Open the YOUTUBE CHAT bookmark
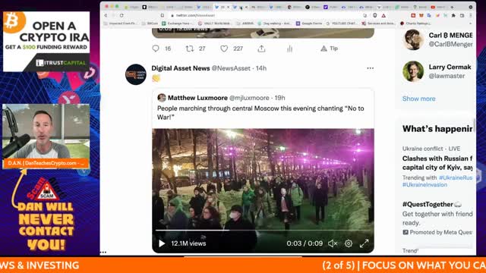This screenshot has width=486, height=273. click(x=342, y=24)
